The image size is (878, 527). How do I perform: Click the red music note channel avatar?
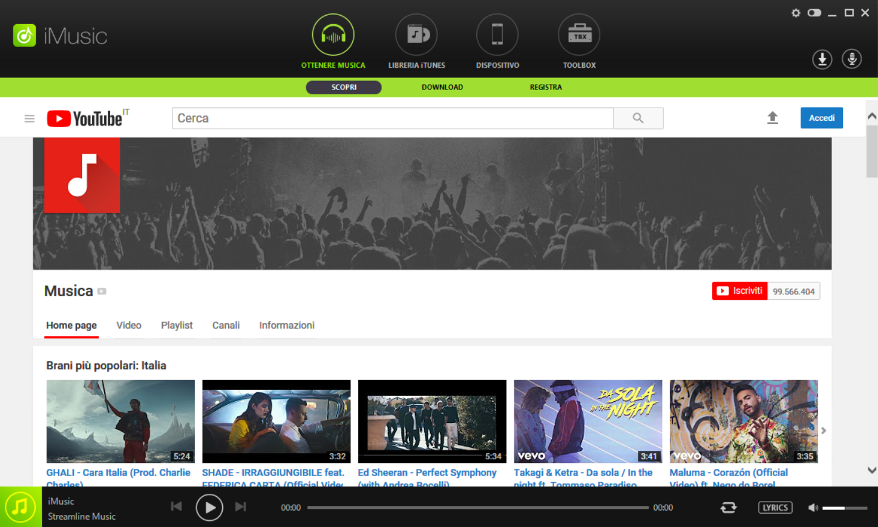pos(82,175)
